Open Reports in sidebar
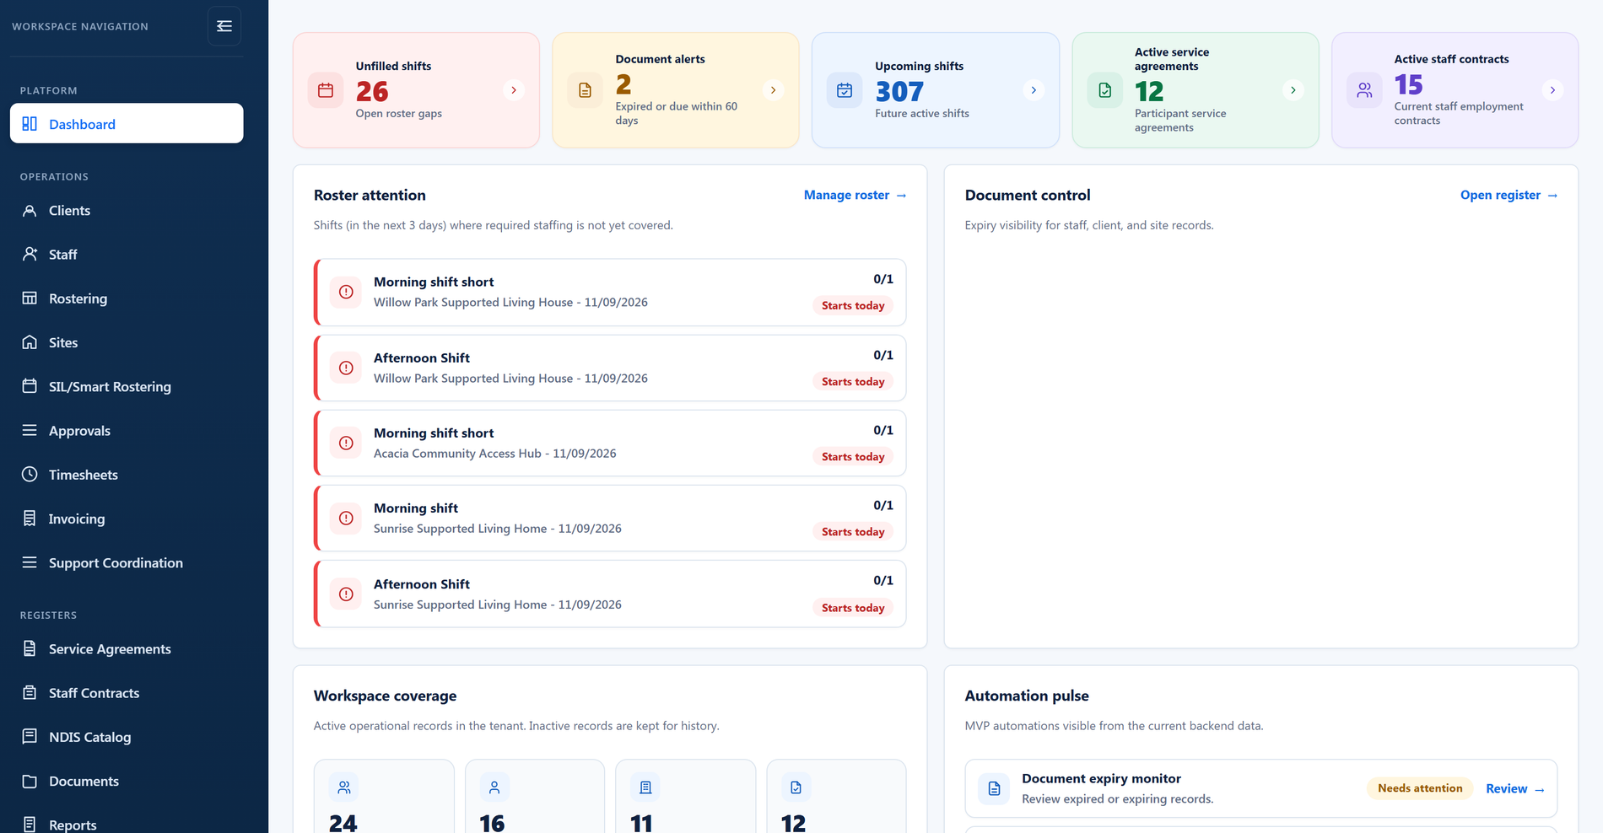This screenshot has height=833, width=1603. point(127,824)
